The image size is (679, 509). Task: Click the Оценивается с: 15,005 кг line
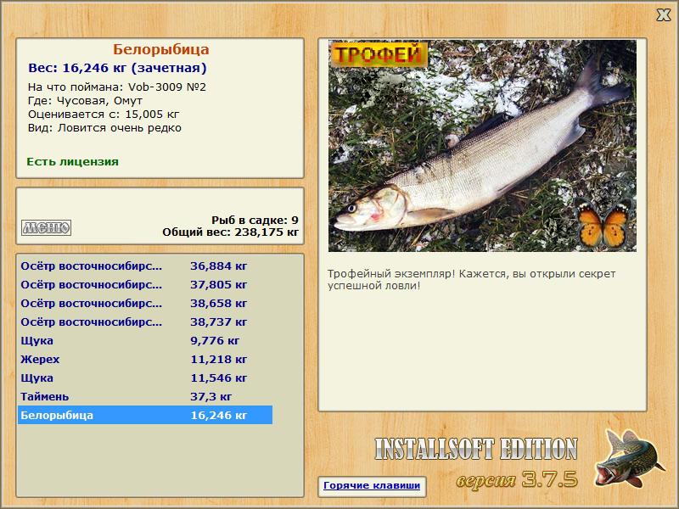[104, 115]
